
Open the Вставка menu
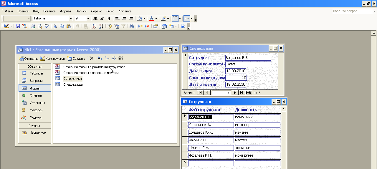tap(49, 11)
